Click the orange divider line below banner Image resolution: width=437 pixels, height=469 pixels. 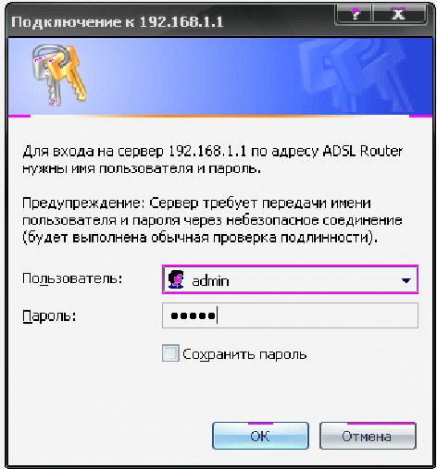(220, 116)
